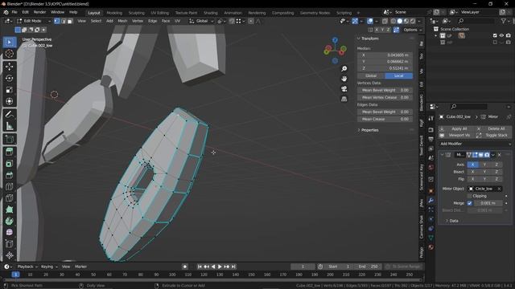The width and height of the screenshot is (515, 289).
Task: Open the Render properties tab icon
Action: (431, 130)
